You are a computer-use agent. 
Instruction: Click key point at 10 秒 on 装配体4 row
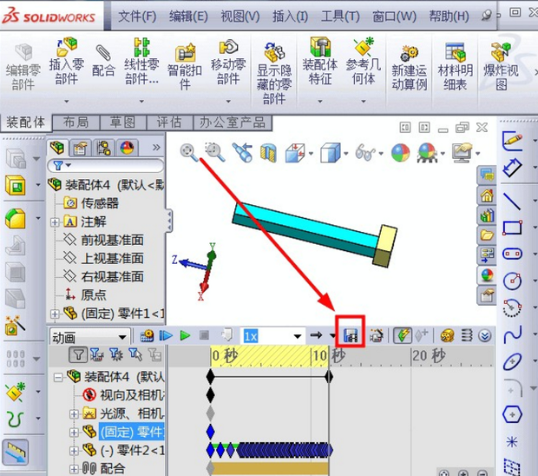tap(329, 377)
